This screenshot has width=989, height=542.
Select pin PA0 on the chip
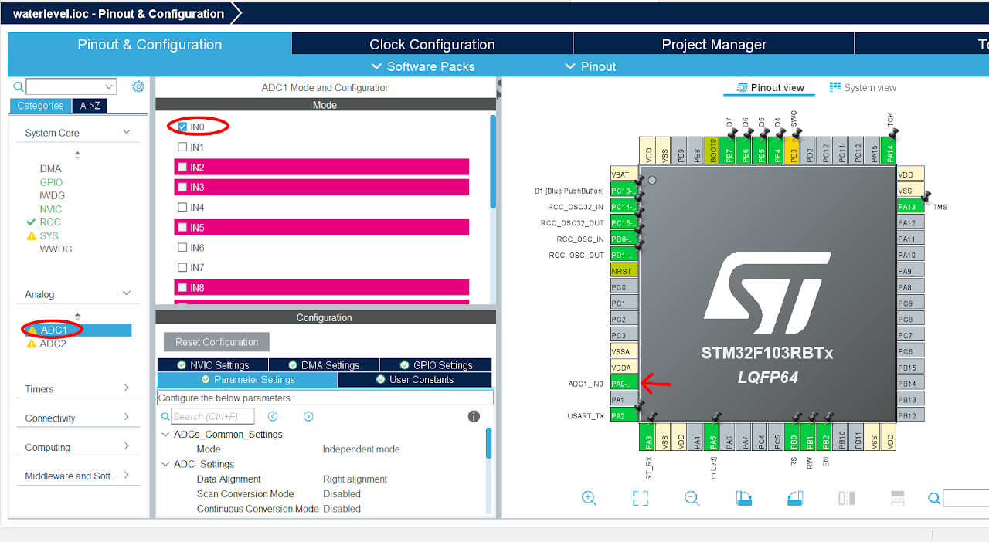point(624,383)
